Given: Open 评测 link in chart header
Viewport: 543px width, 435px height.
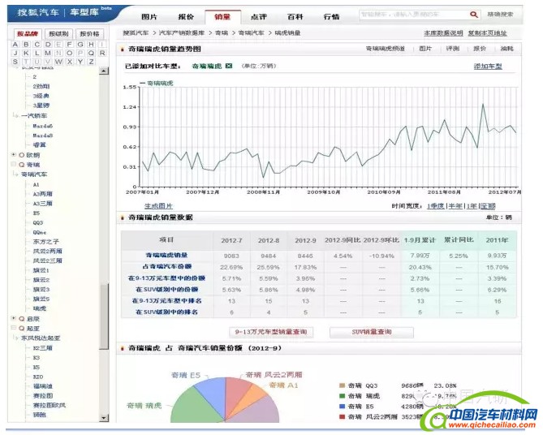Looking at the screenshot, I should pyautogui.click(x=453, y=49).
